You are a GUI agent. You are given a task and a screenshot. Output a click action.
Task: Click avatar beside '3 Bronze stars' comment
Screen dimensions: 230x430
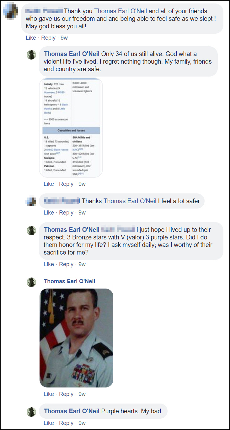click(x=31, y=230)
